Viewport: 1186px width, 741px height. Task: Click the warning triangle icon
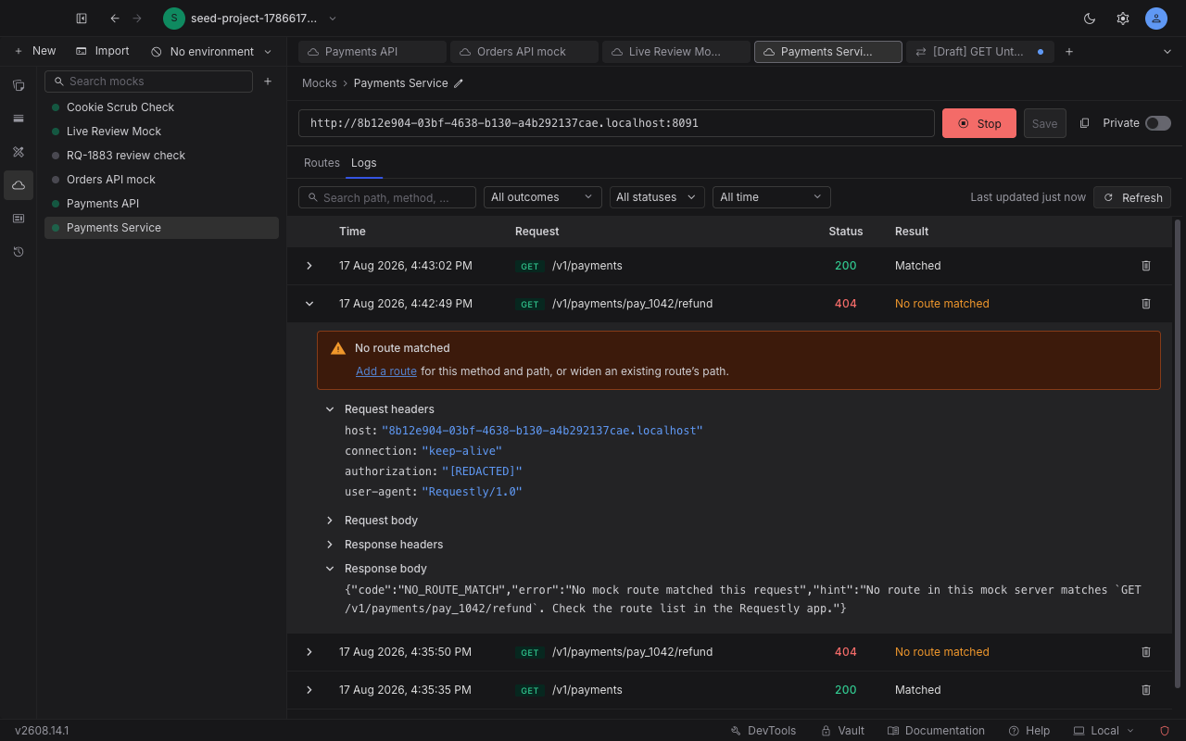pyautogui.click(x=338, y=348)
